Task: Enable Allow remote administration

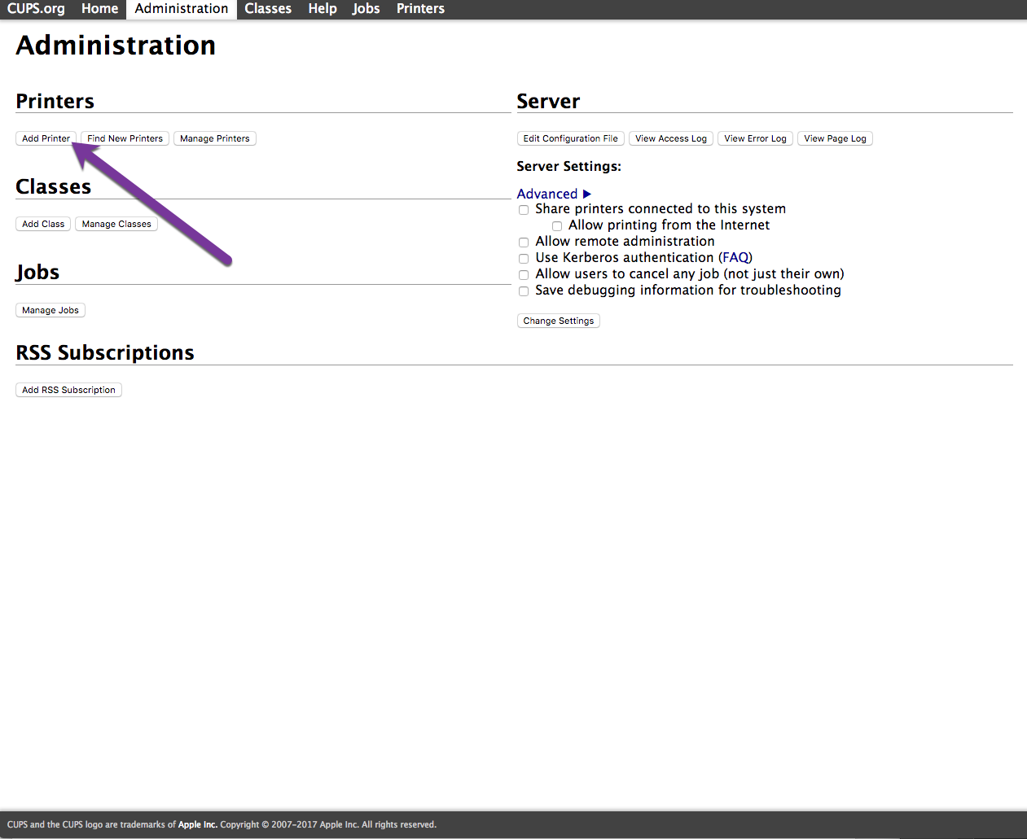Action: pos(524,243)
